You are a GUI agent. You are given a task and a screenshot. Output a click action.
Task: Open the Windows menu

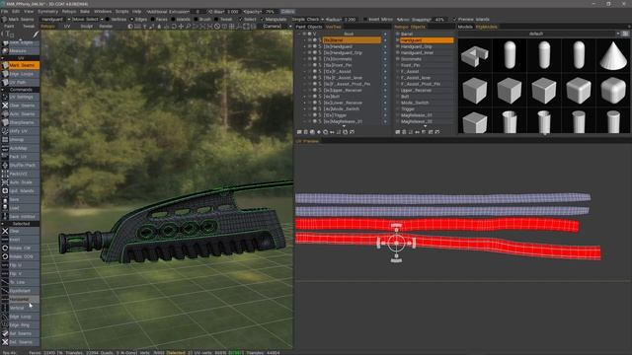click(103, 12)
